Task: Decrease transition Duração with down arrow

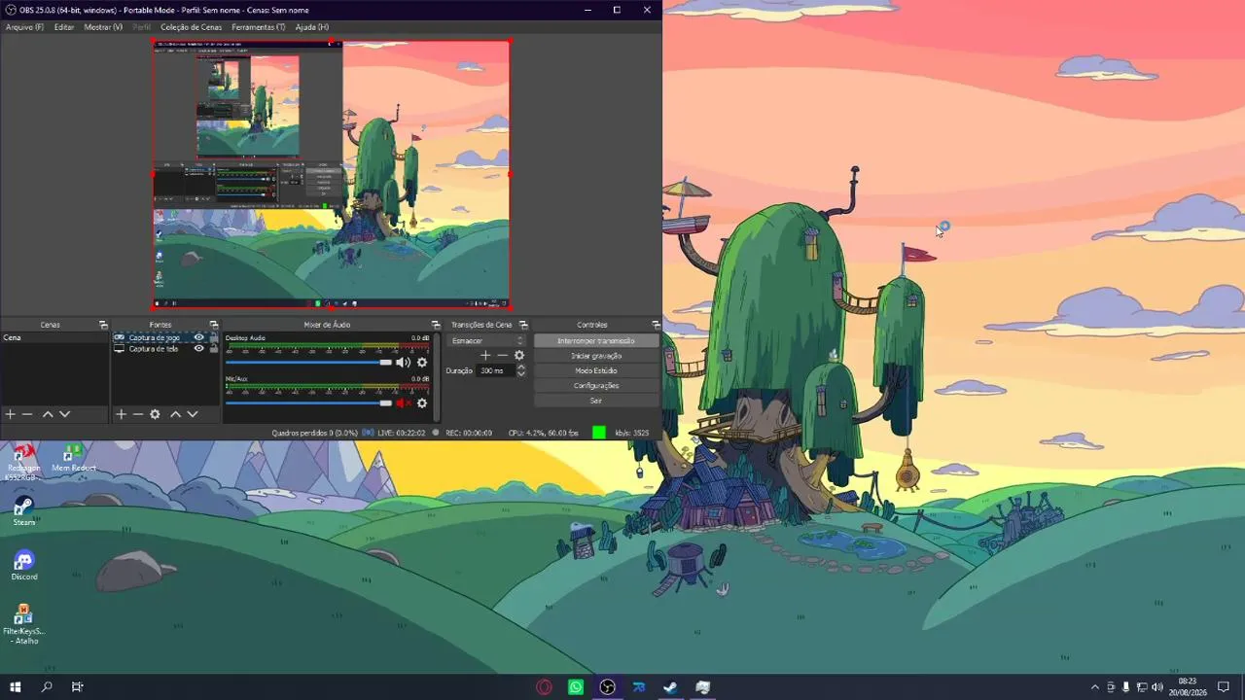Action: pos(521,374)
